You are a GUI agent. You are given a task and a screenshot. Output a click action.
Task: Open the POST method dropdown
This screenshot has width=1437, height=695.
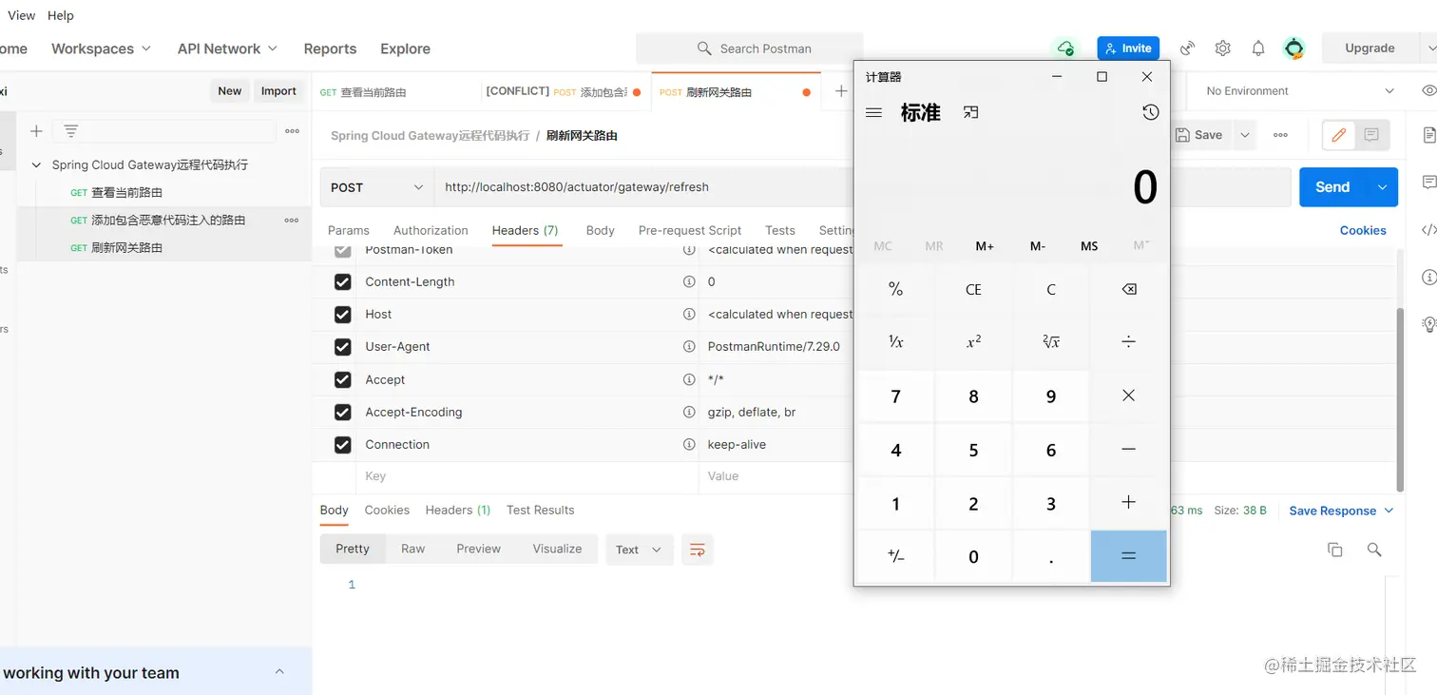coord(376,187)
